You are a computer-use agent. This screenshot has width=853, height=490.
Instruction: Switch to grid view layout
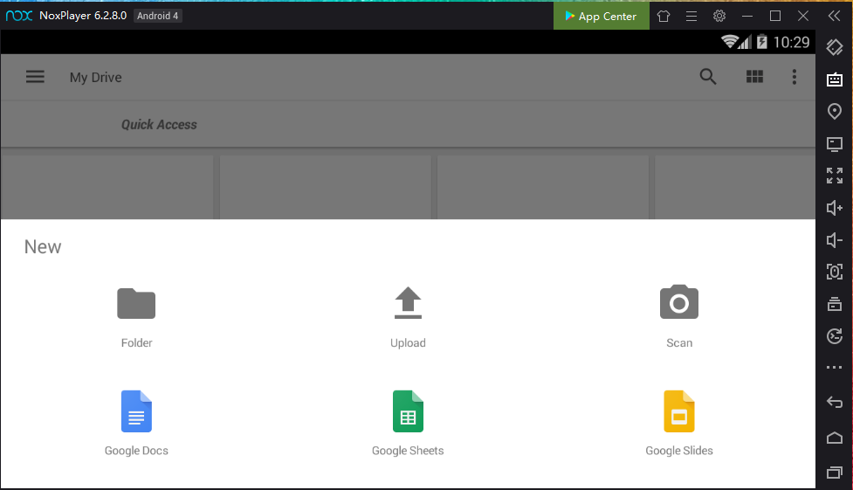click(754, 77)
